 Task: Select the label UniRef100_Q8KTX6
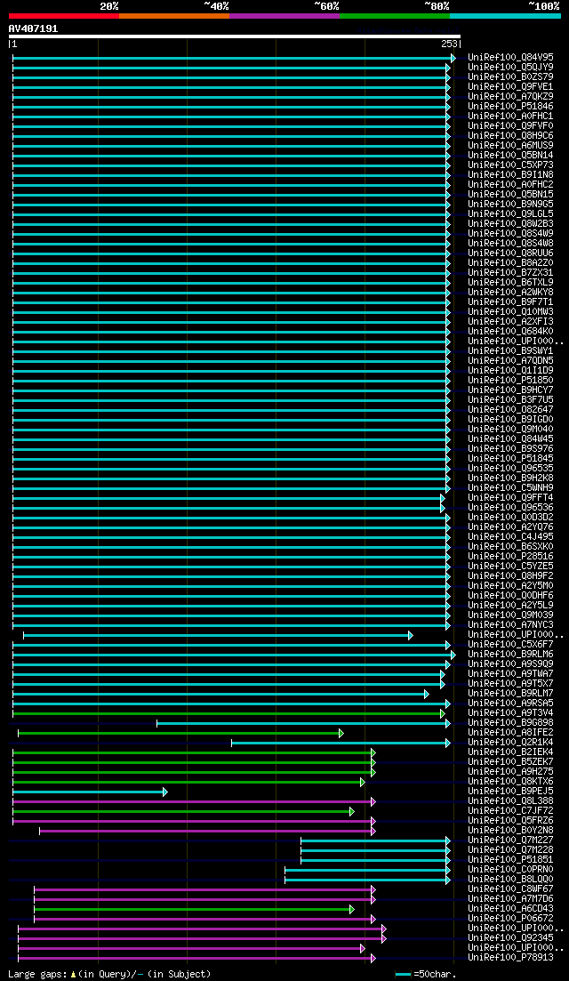pos(510,781)
